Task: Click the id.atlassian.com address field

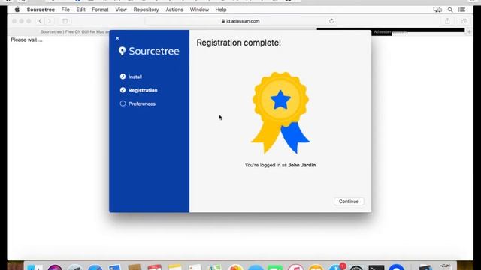Action: (x=240, y=21)
